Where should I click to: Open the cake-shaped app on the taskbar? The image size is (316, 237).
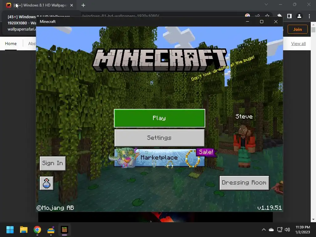[x=51, y=230]
